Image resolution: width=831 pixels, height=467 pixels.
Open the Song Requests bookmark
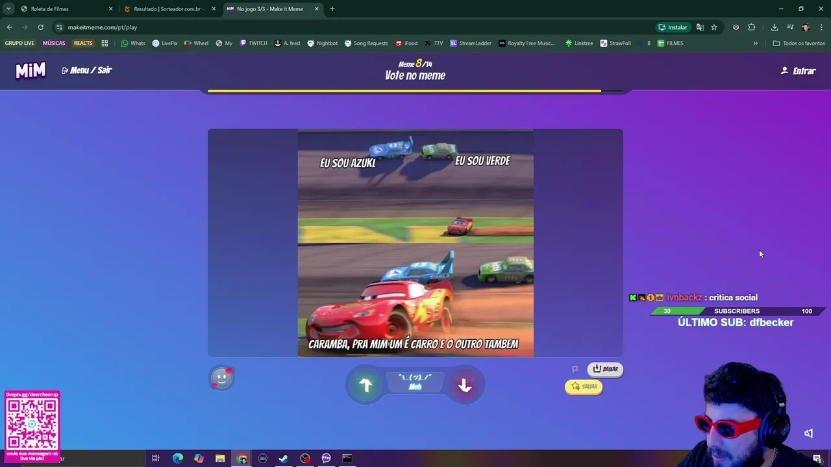[366, 43]
